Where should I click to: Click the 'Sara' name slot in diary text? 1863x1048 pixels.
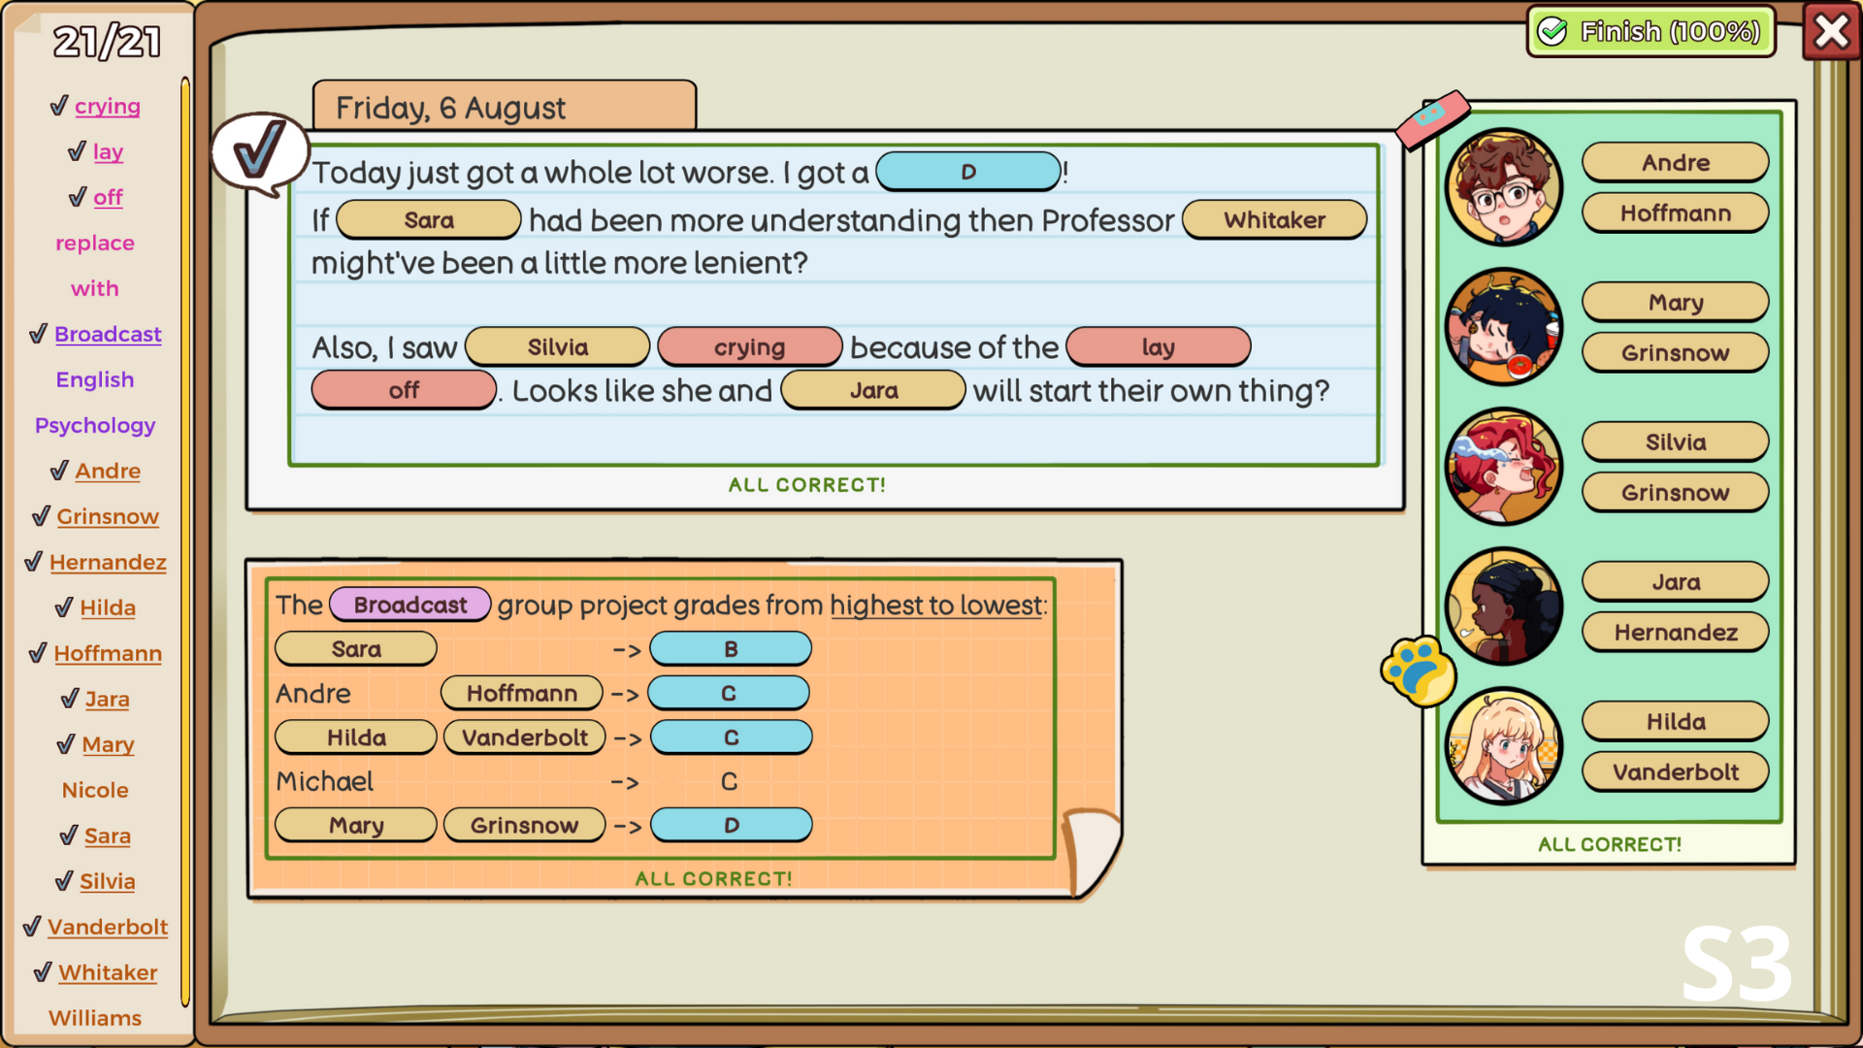429,220
